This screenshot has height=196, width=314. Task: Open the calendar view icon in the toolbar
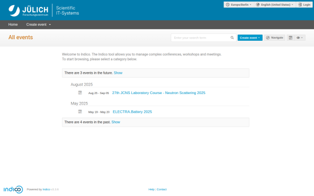pyautogui.click(x=290, y=38)
